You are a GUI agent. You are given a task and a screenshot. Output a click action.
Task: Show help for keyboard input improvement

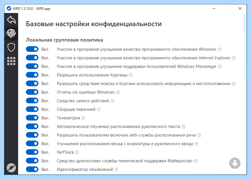tap(196, 144)
